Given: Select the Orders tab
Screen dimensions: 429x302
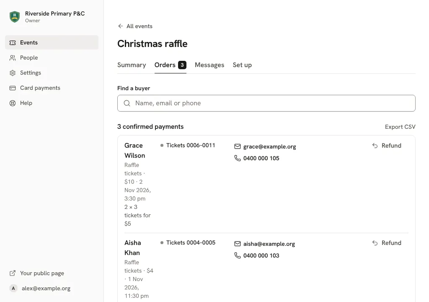Looking at the screenshot, I should tap(171, 65).
